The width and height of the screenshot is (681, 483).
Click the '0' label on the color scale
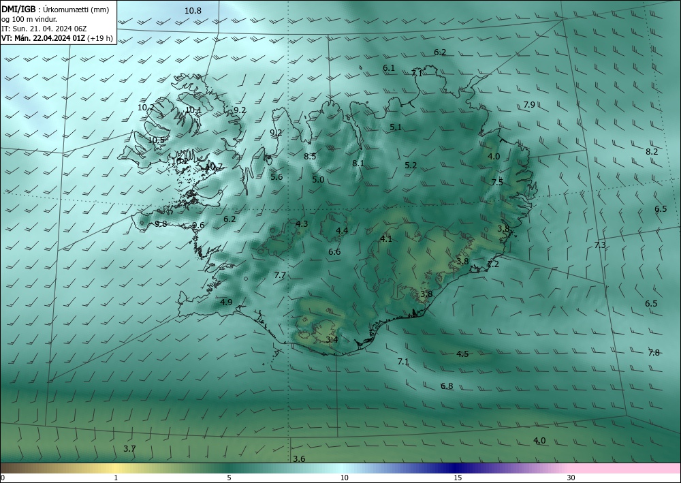click(3, 478)
